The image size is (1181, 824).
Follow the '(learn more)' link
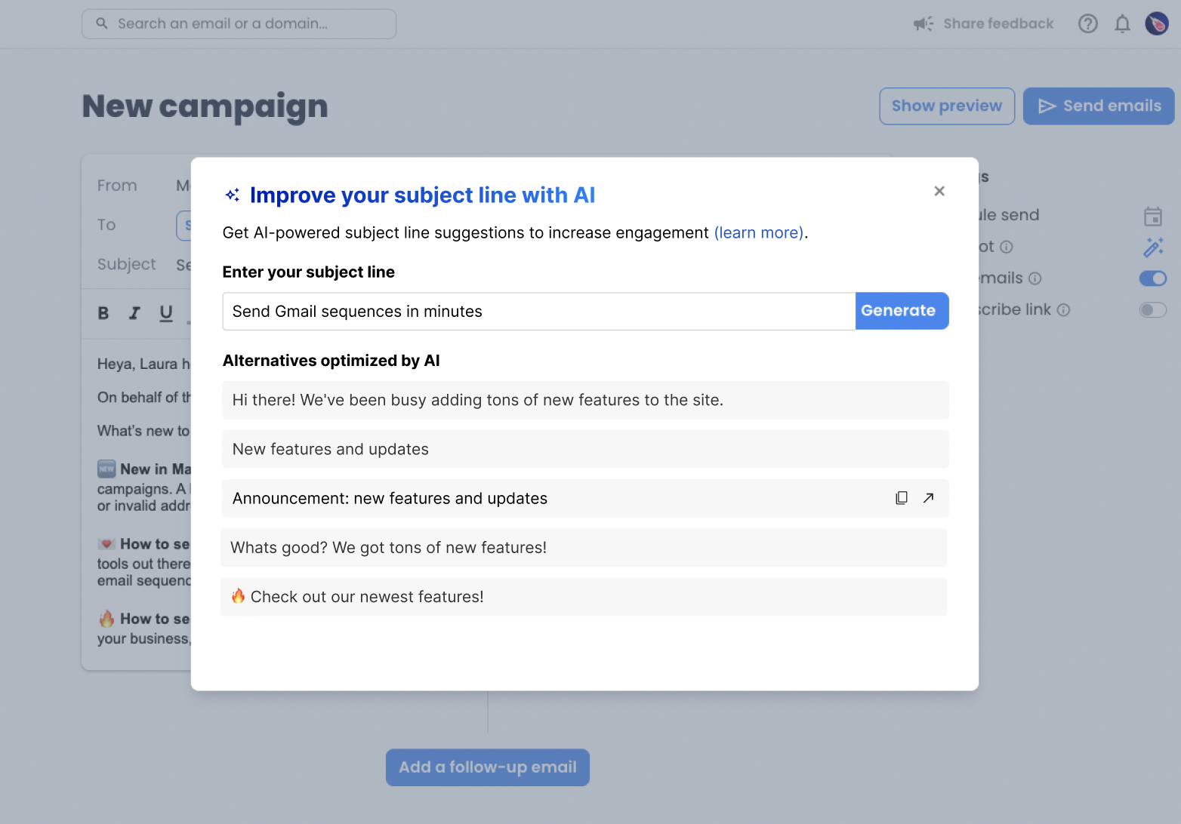click(758, 232)
